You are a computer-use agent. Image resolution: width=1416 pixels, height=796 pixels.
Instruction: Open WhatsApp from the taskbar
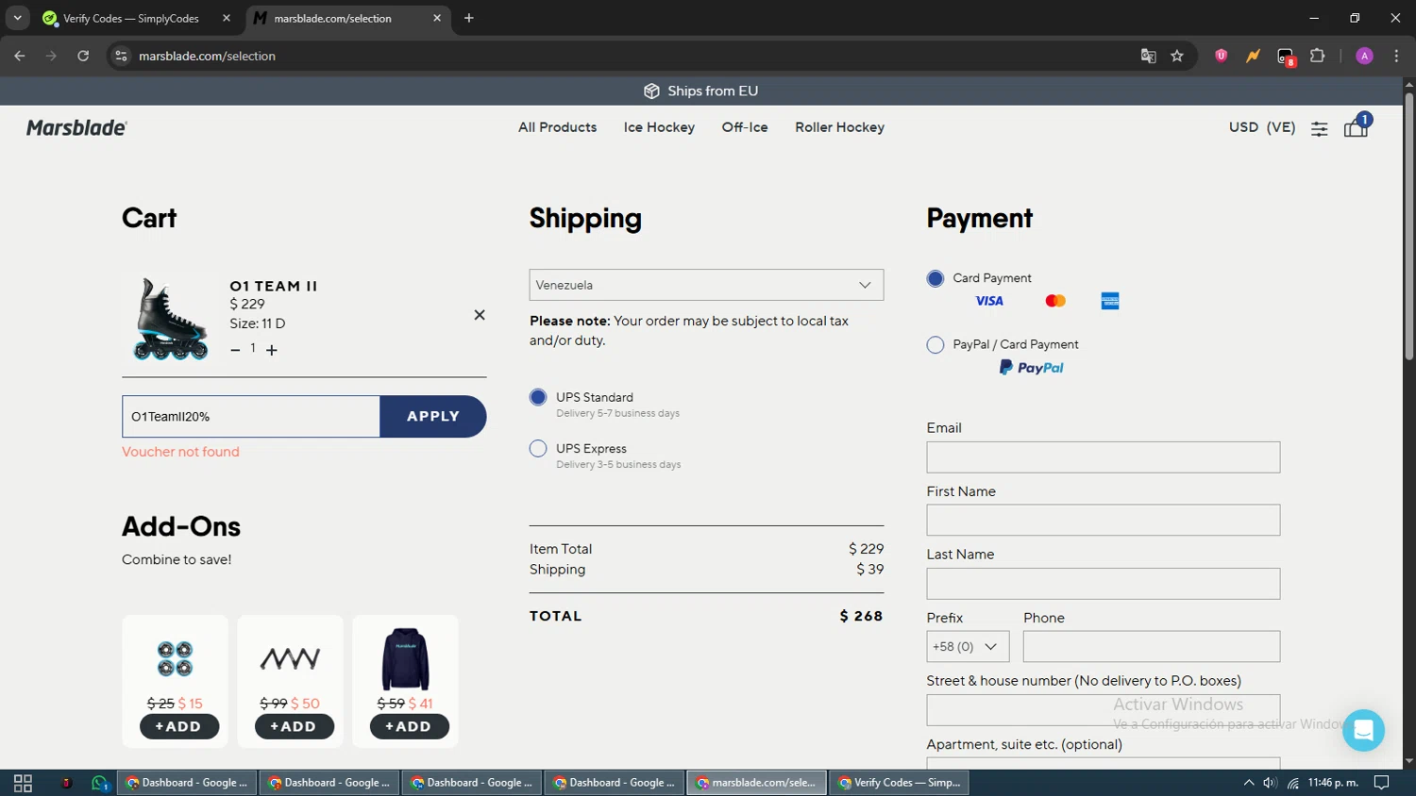click(99, 783)
